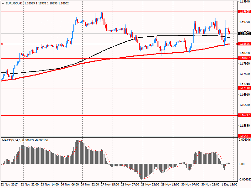Select the red 1.17110 price level label
Image resolution: width=251 pixels, height=188 pixels.
pos(244,88)
